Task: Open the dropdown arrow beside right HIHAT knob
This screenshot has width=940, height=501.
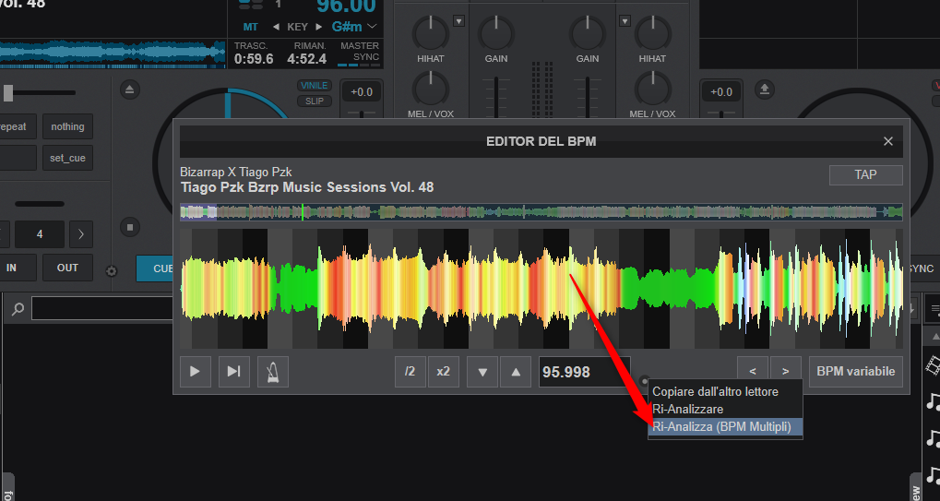Action: point(625,21)
